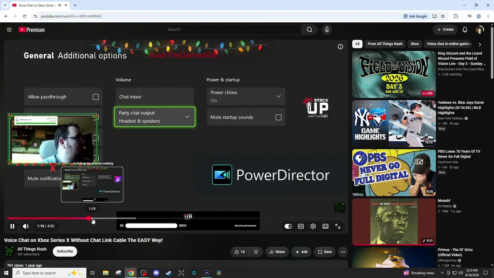
Task: Open Chrome three-dot menu
Action: [488, 16]
